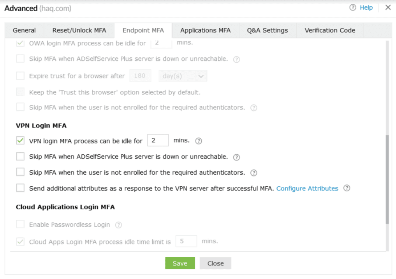Toggle VPN login MFA idle time checkbox
This screenshot has width=396, height=279.
(20, 141)
